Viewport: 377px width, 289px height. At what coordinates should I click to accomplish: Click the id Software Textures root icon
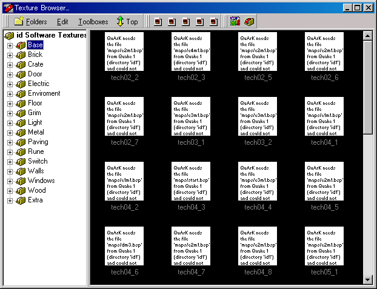9,36
